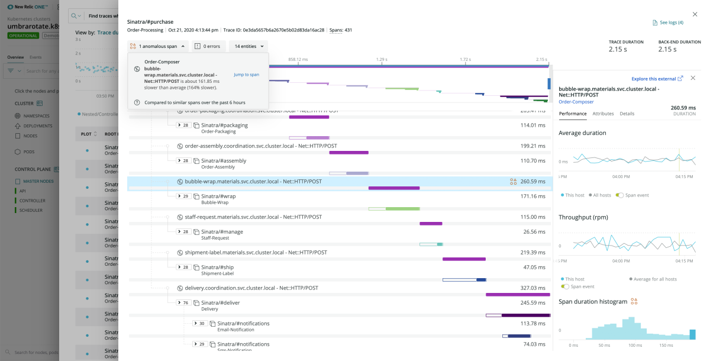Click Explore this external link
Viewport: 710px width, 361px height.
pos(653,79)
